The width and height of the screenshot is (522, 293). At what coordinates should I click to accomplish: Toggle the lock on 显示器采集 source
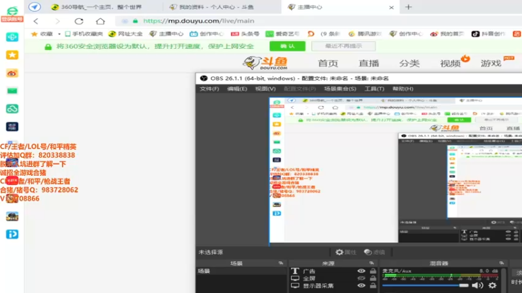[373, 285]
